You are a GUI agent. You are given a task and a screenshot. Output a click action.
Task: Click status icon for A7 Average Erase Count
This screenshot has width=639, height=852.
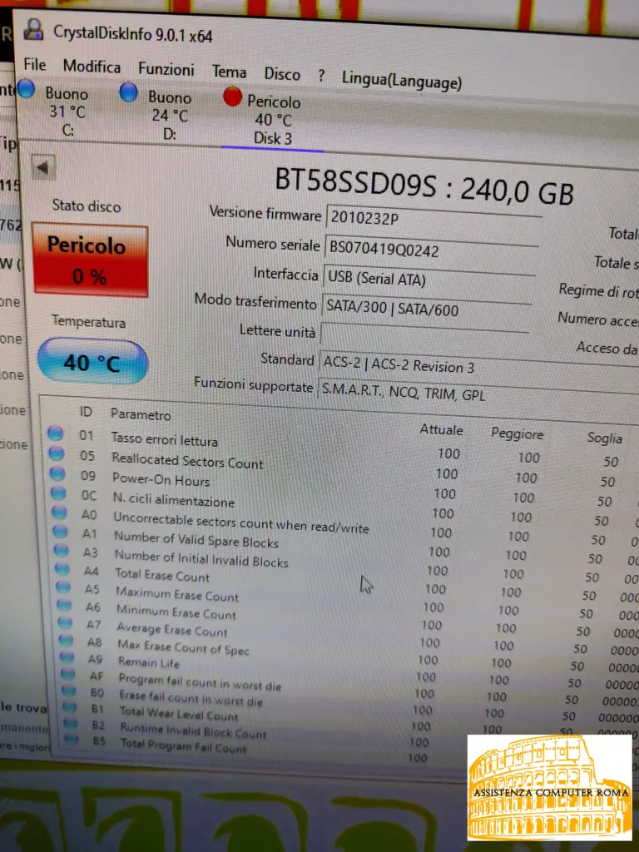65,622
